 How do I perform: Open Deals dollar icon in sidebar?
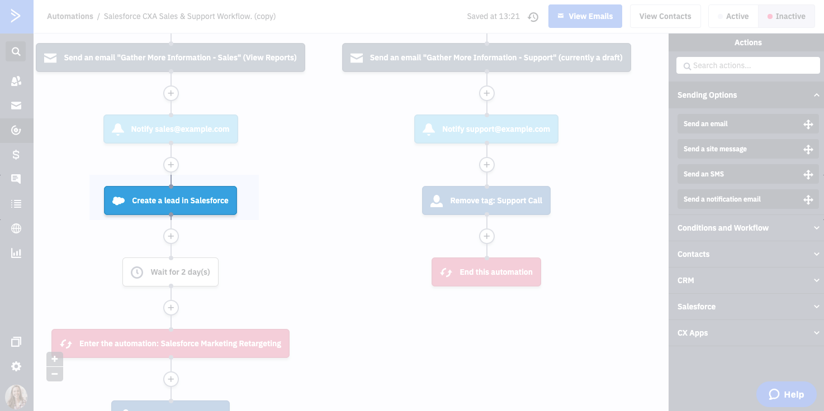(16, 155)
